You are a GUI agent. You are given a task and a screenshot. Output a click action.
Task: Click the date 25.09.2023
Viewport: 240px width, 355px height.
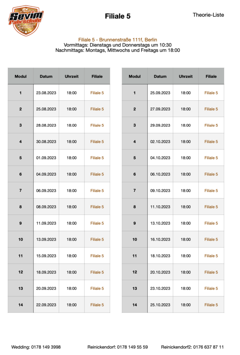click(x=160, y=93)
